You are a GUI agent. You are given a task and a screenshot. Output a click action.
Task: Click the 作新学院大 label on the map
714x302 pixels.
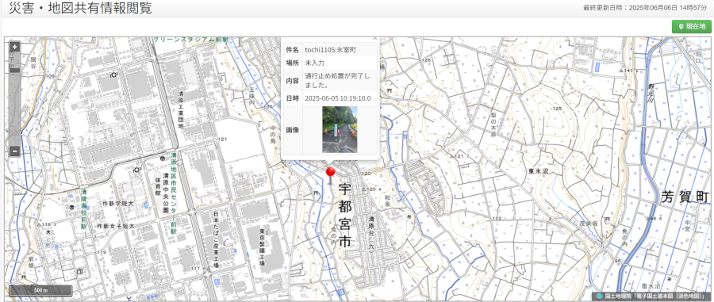[x=118, y=203]
